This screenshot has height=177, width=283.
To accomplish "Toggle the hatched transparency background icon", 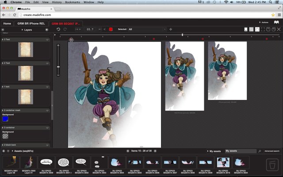I will 251,29.
